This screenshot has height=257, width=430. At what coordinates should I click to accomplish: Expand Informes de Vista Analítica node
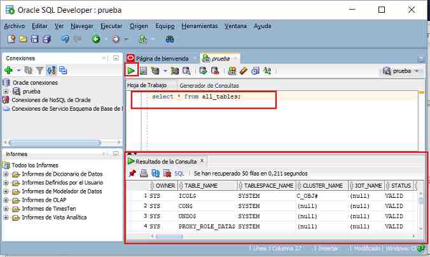click(6, 218)
